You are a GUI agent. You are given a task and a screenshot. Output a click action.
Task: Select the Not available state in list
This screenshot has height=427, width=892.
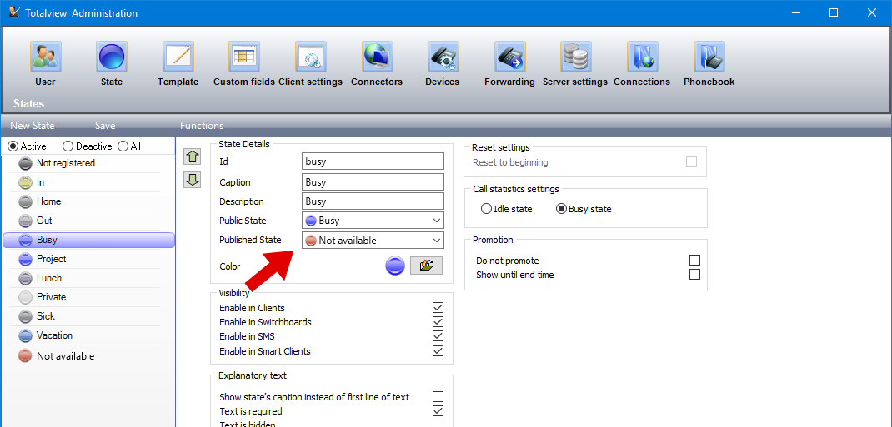tap(88, 356)
